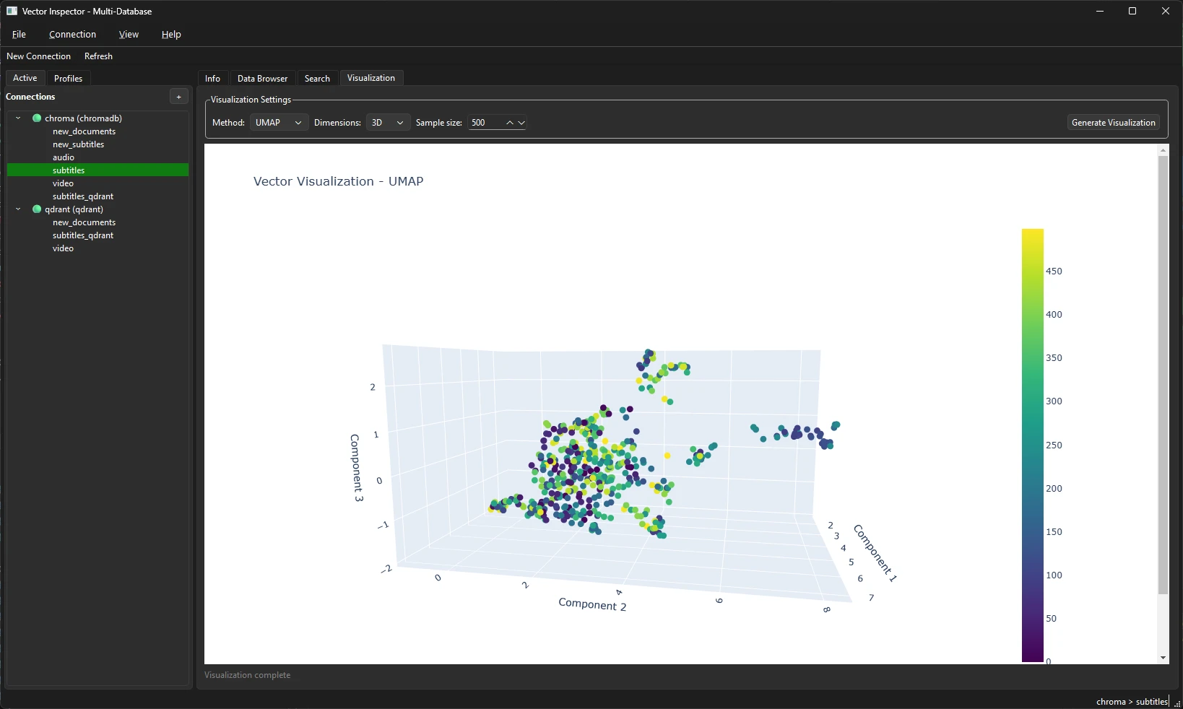Click the Vector Inspector icon in the title bar
Screen dimensions: 1183x709
pos(12,11)
